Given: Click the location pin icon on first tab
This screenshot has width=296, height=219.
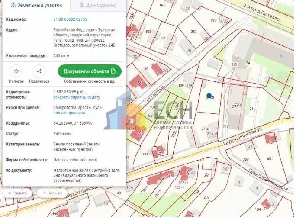Looking at the screenshot, I should coord(13,5).
